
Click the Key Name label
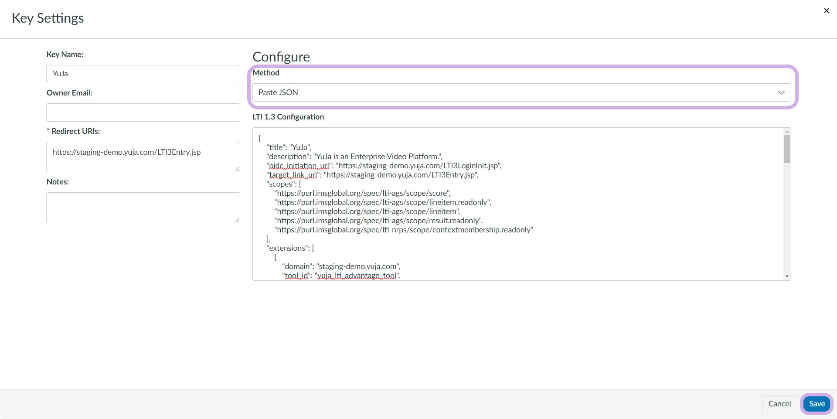(65, 55)
